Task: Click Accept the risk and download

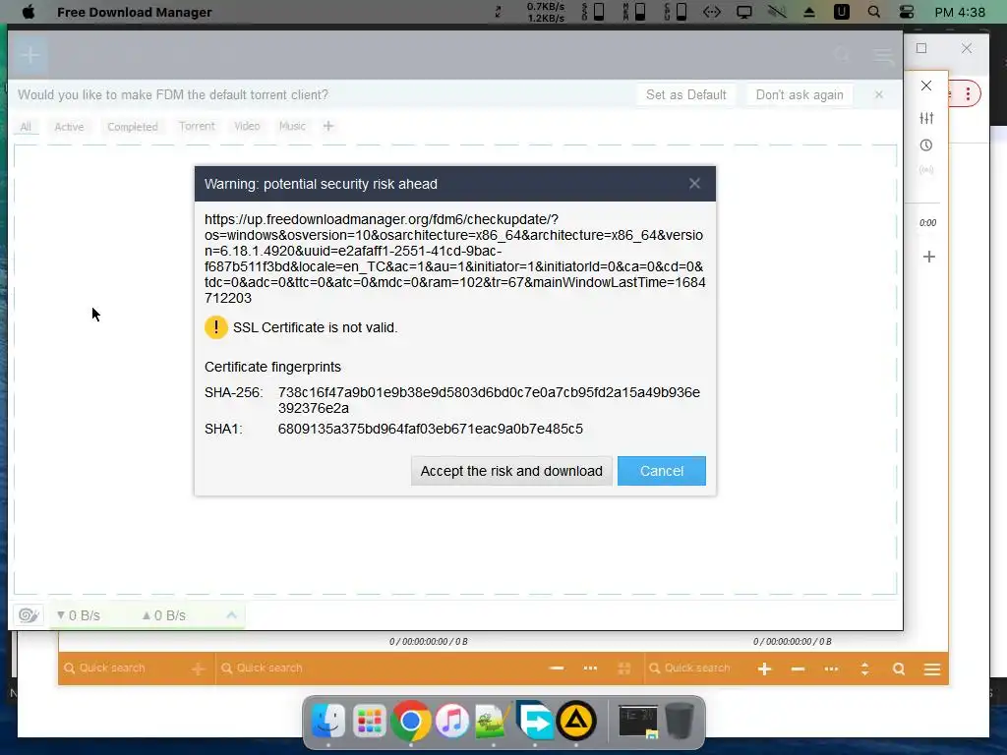Action: pos(511,471)
